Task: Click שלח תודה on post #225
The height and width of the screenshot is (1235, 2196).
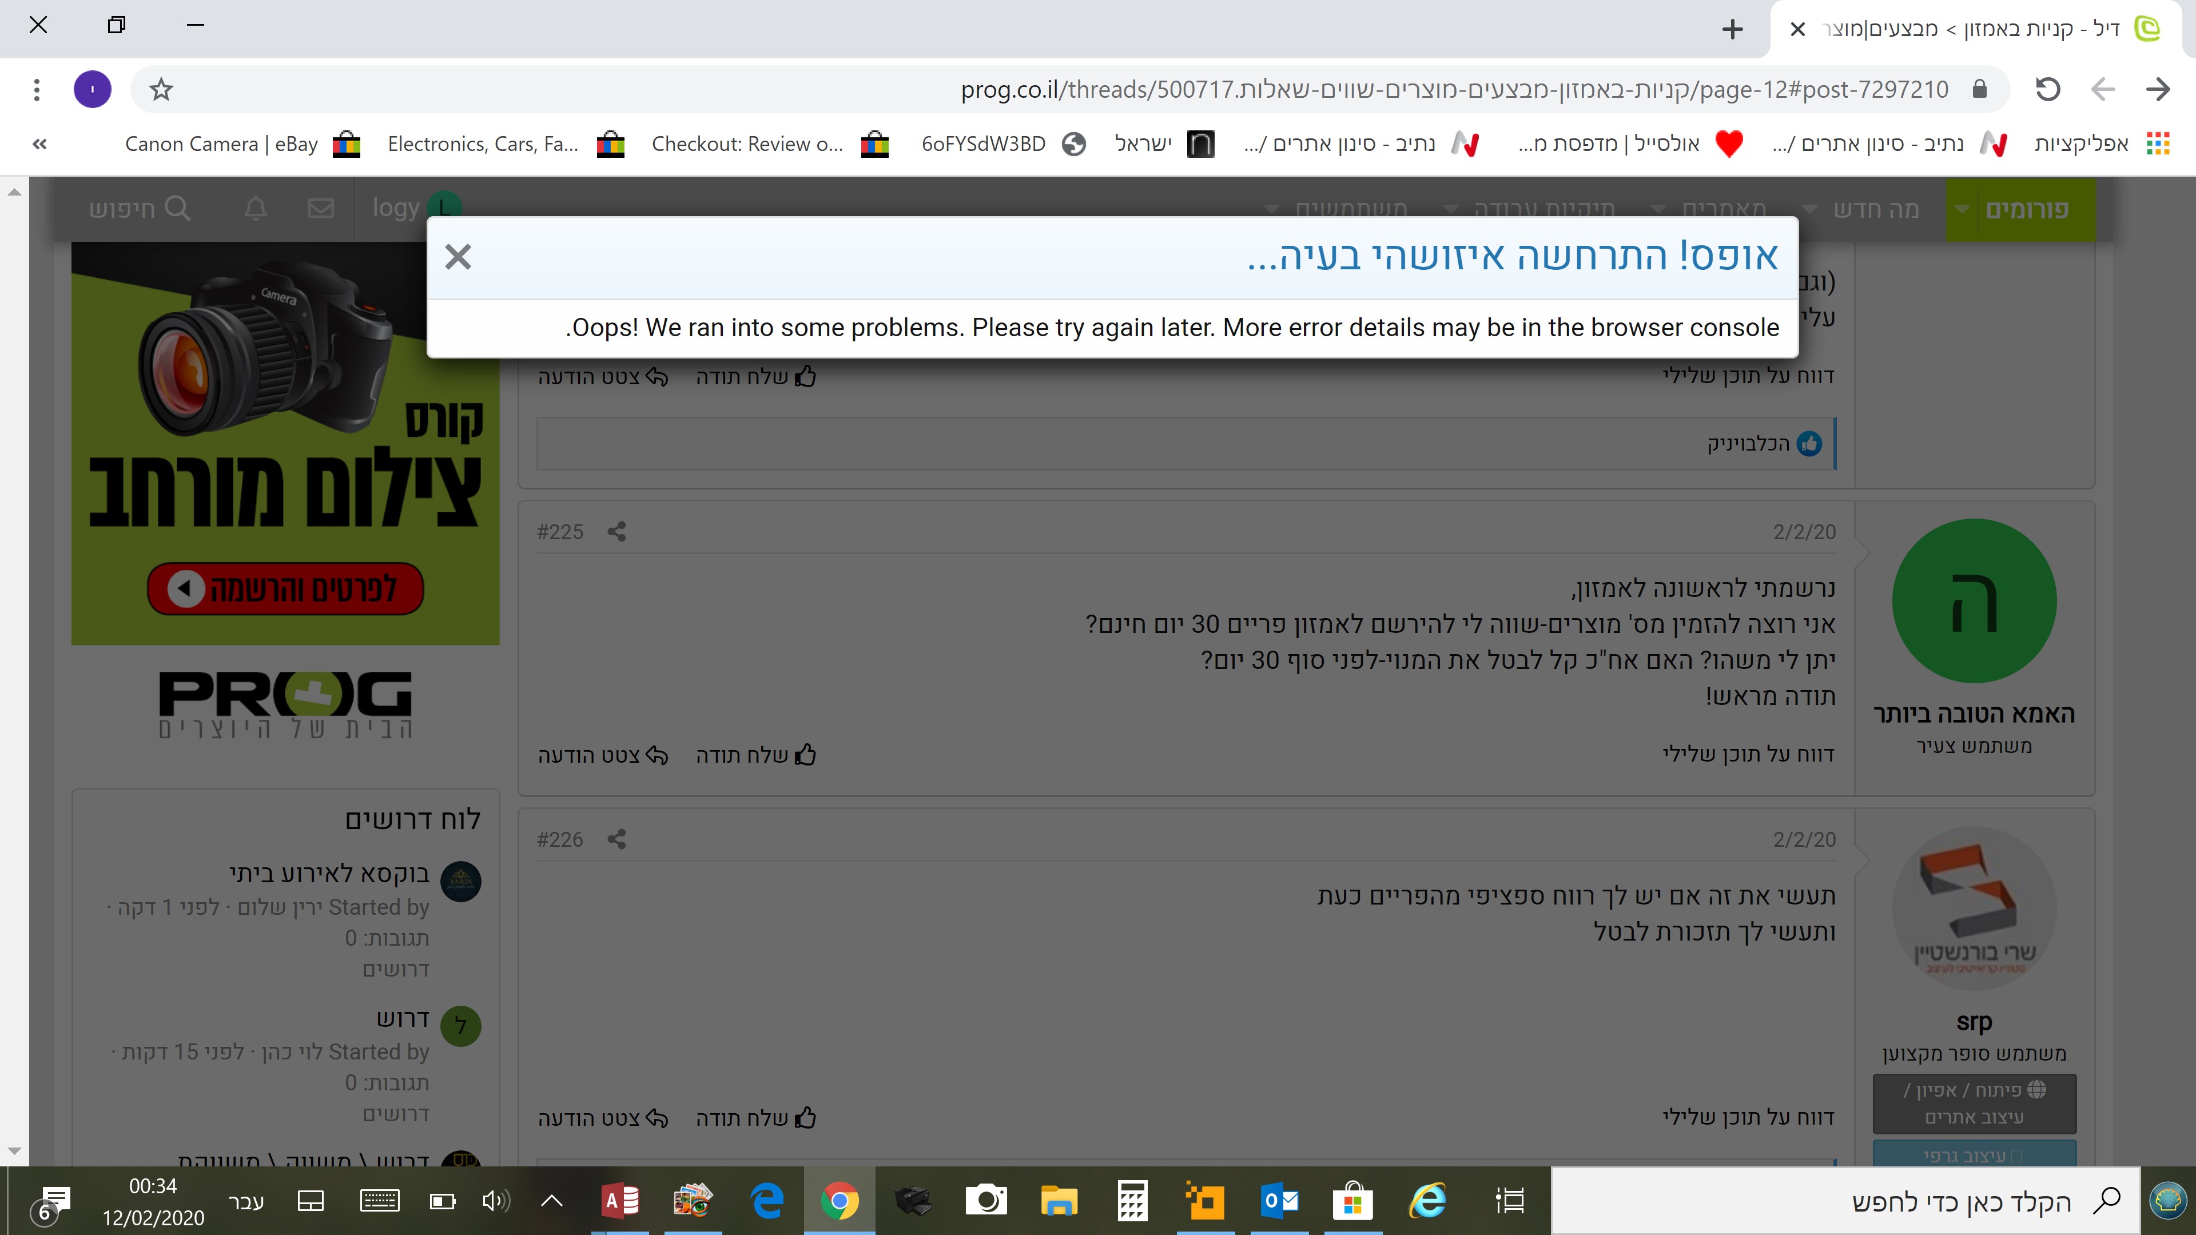Action: coord(755,755)
